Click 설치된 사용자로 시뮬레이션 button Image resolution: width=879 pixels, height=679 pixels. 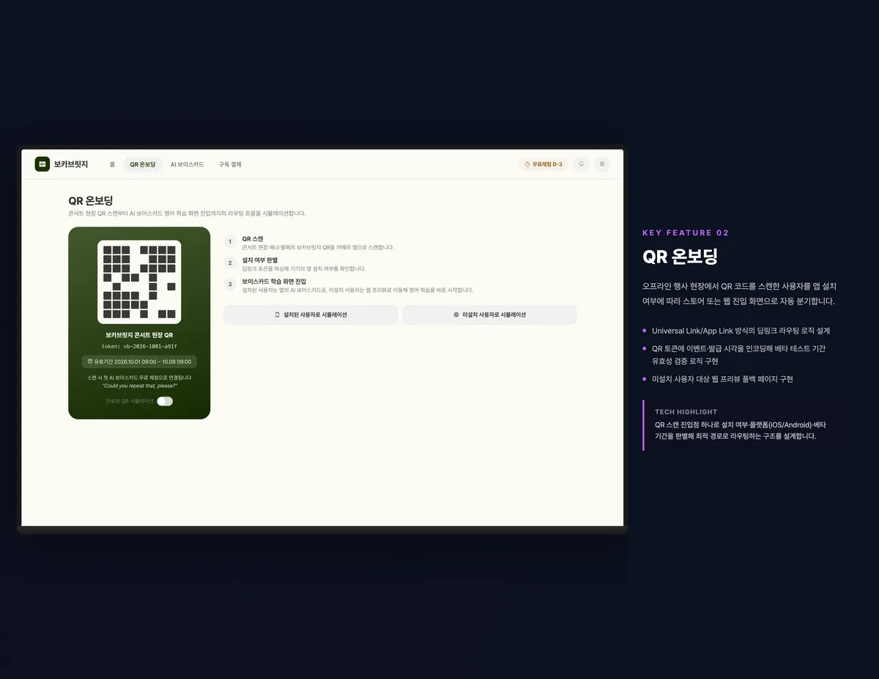(311, 315)
